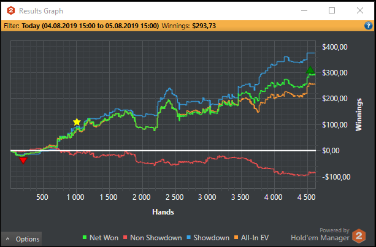Open the blue help question mark icon
This screenshot has width=376, height=247.
pyautogui.click(x=368, y=25)
